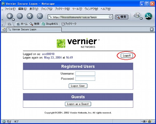Click the Home icon in the bookmarks bar
Viewport: 156px width, 124px height.
18,24
